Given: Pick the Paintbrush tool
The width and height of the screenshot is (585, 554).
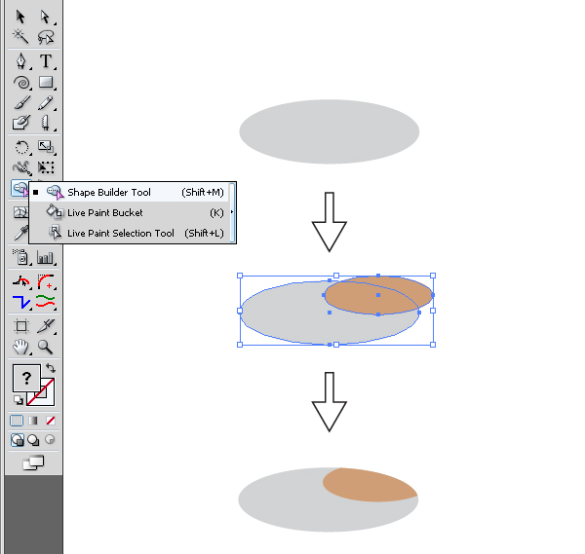Looking at the screenshot, I should pos(21,103).
